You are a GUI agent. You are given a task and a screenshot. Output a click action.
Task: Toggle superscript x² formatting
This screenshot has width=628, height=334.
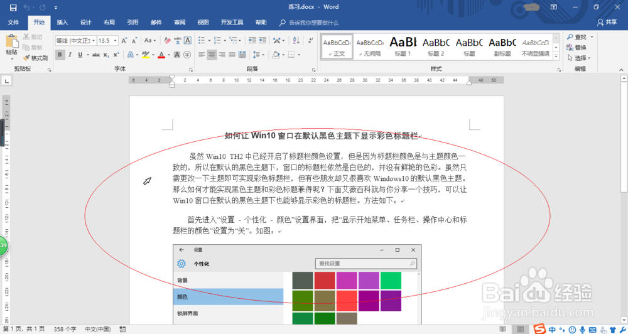(x=116, y=55)
